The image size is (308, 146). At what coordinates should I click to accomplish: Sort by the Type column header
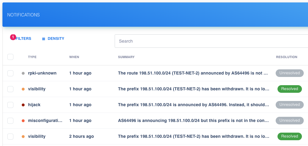pos(32,57)
